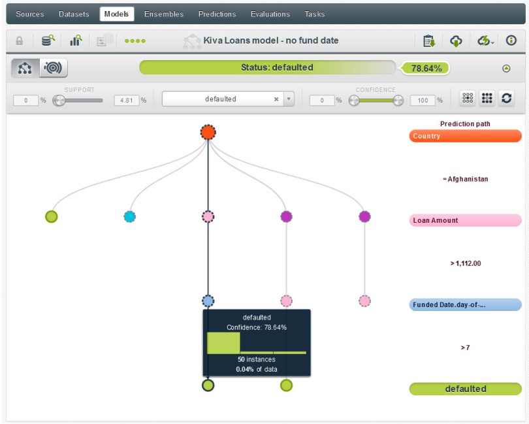The width and height of the screenshot is (529, 424).
Task: Click the model summary report clipboard icon
Action: point(429,41)
